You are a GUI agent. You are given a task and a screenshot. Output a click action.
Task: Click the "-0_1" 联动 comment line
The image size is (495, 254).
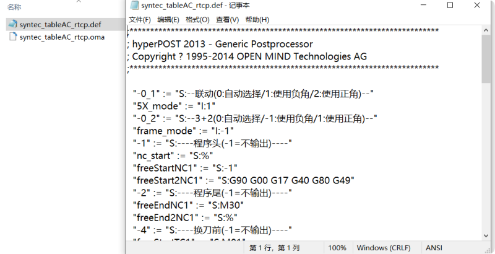tap(253, 94)
